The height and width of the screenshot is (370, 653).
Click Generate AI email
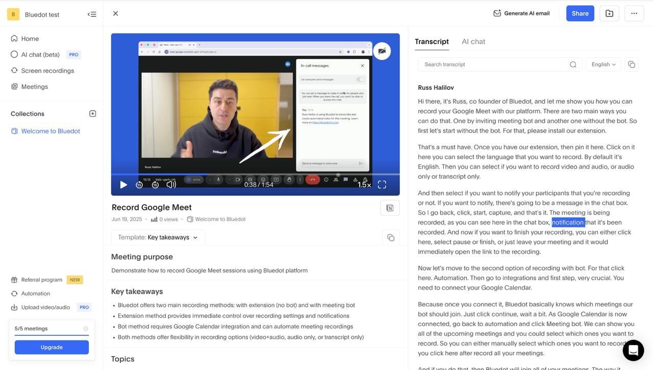521,13
